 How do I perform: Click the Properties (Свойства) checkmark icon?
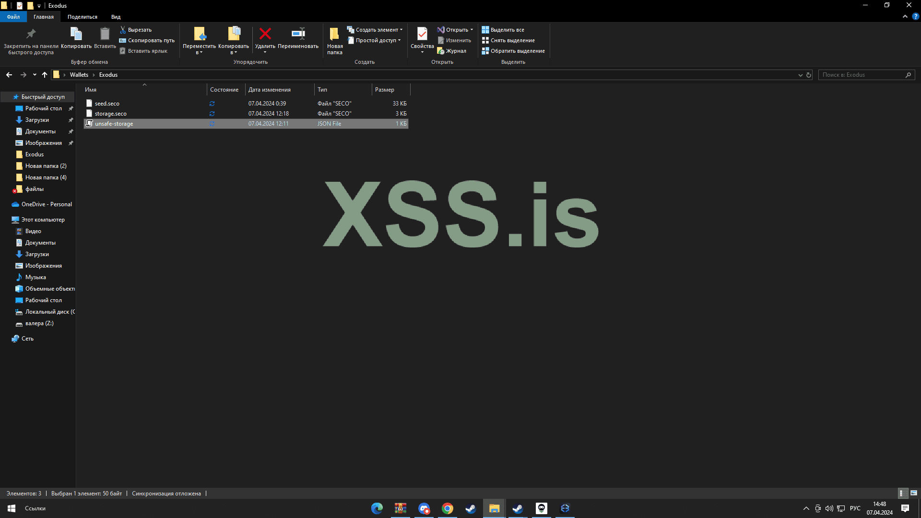click(x=422, y=34)
